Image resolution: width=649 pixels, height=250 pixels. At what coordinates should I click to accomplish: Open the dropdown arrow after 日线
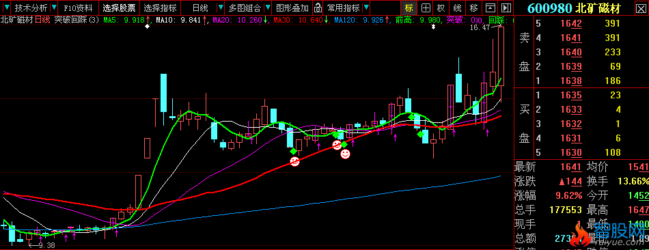point(221,8)
